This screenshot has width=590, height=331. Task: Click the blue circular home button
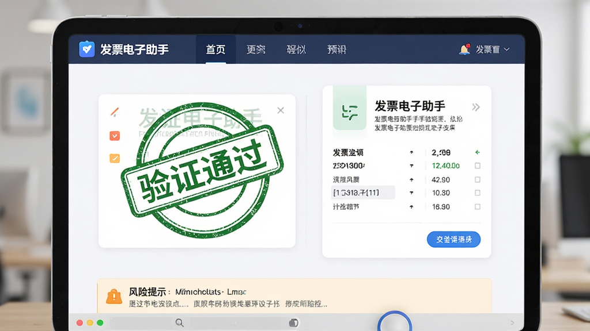point(395,322)
